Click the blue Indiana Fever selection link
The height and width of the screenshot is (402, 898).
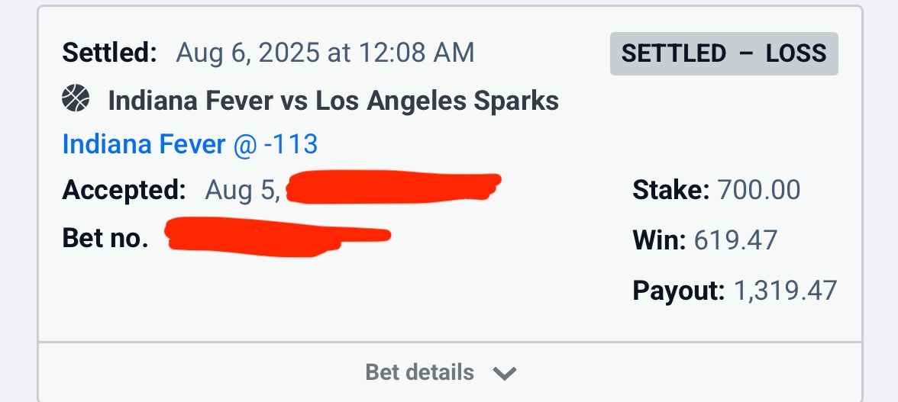(x=144, y=144)
